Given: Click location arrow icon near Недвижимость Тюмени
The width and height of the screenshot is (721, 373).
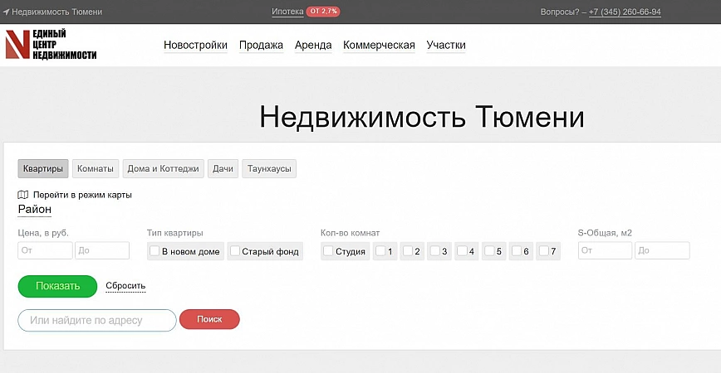Looking at the screenshot, I should tap(7, 12).
